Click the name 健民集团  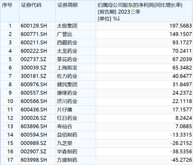[67, 84]
